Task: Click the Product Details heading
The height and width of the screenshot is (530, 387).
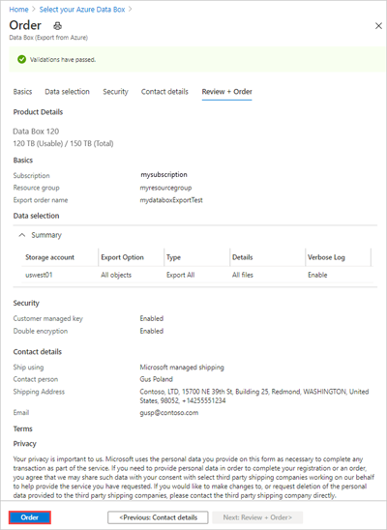Action: [x=38, y=112]
